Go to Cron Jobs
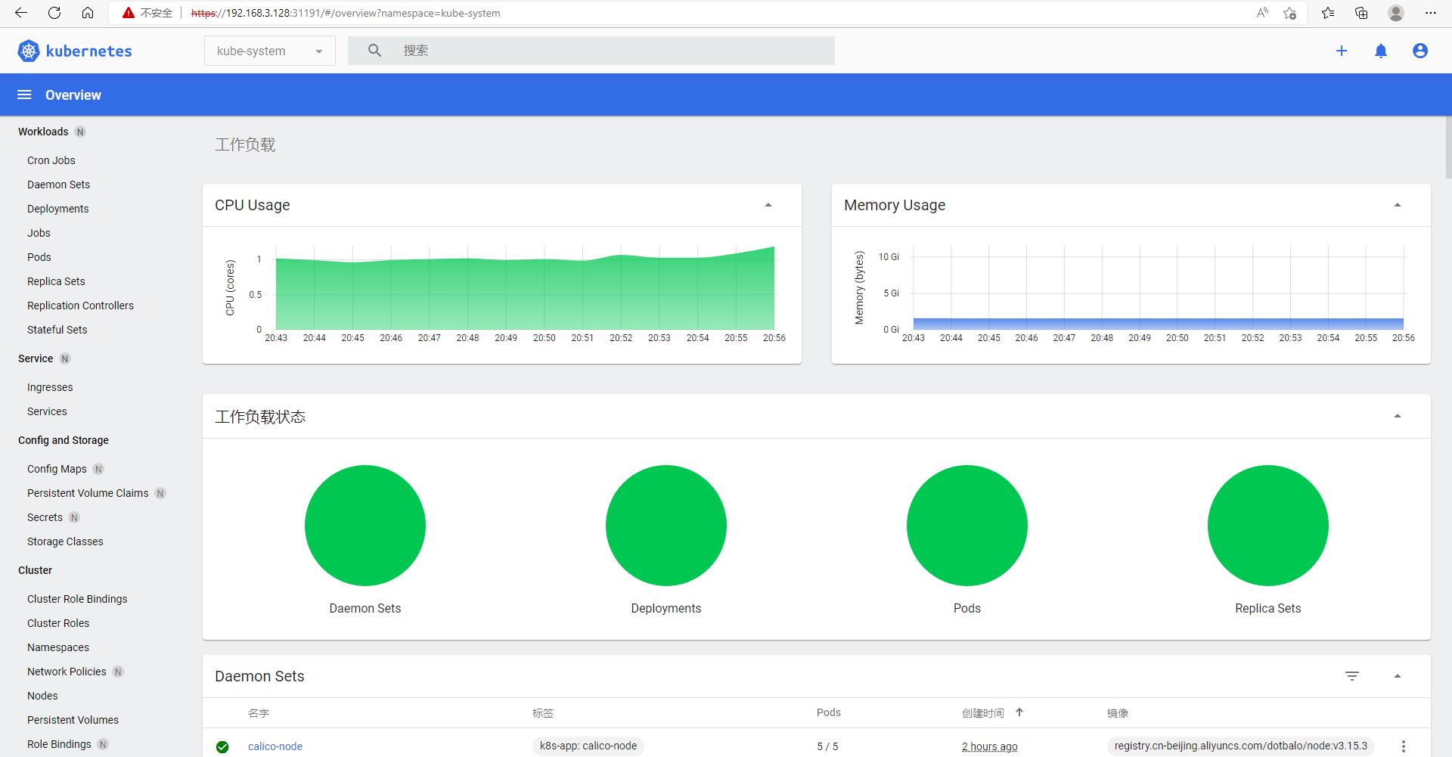 pyautogui.click(x=51, y=160)
